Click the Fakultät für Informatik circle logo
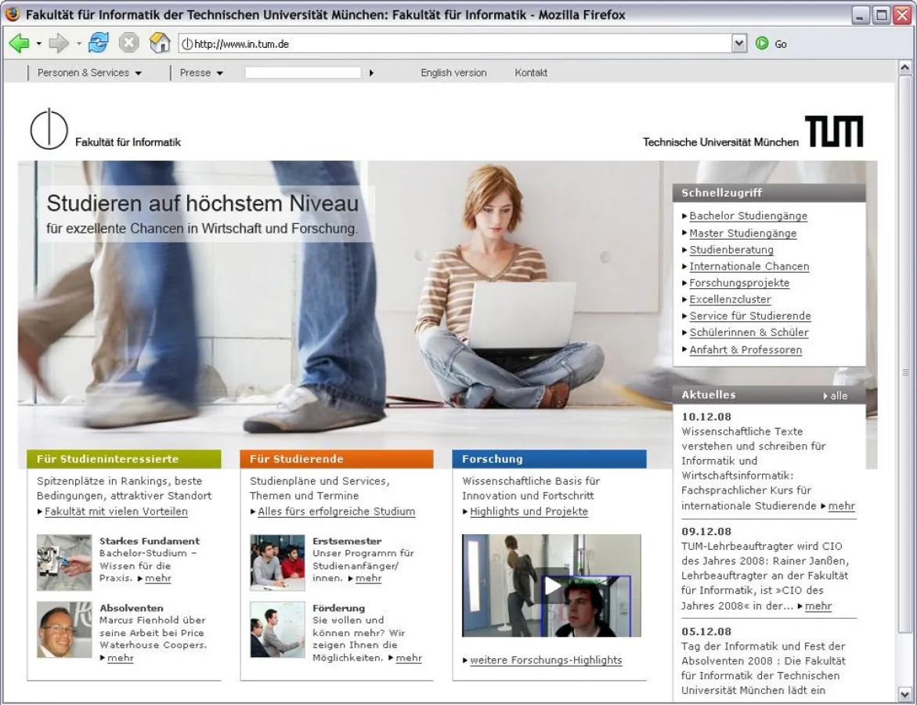The height and width of the screenshot is (705, 917). point(49,129)
